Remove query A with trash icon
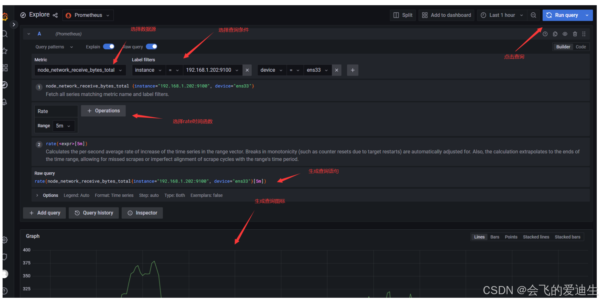 (x=575, y=34)
